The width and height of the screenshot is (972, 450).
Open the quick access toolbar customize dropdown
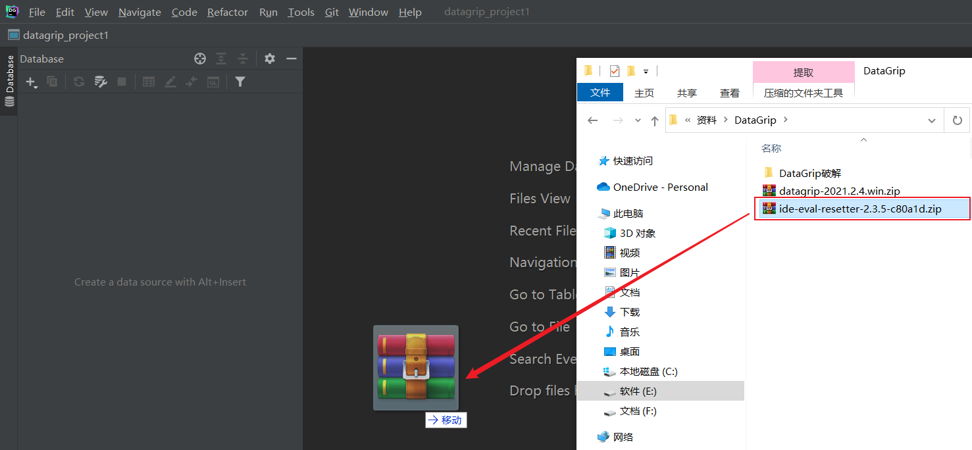pyautogui.click(x=646, y=71)
